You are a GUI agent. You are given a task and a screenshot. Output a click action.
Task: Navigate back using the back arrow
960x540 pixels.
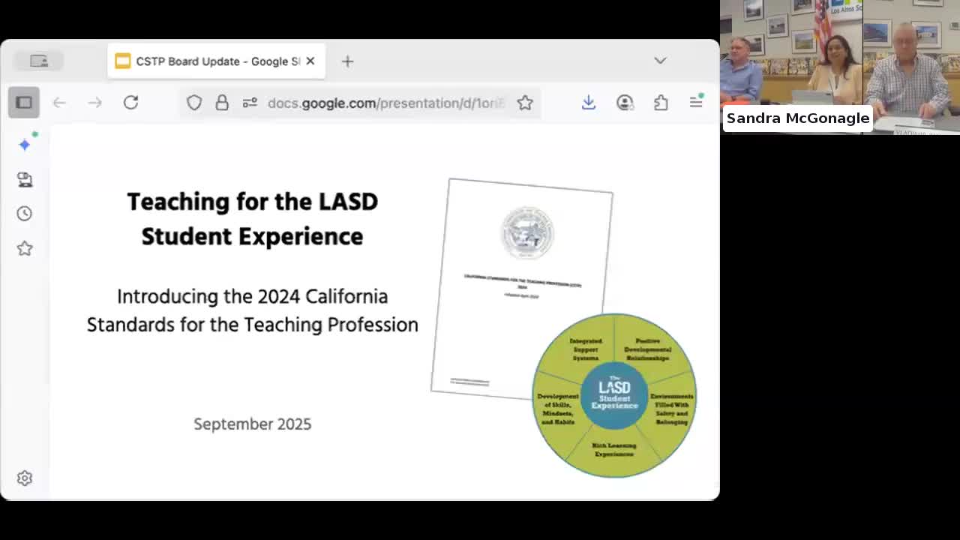click(x=59, y=102)
